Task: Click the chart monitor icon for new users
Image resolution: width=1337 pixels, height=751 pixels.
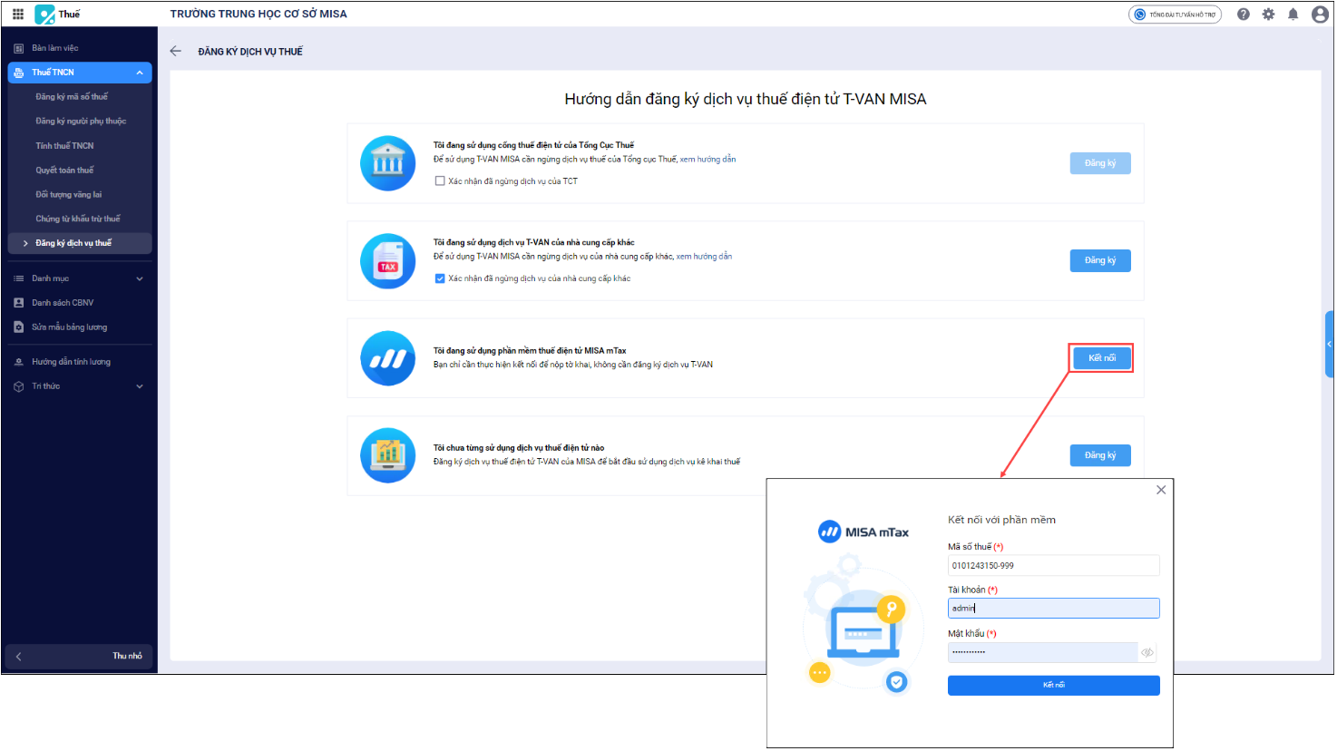Action: pyautogui.click(x=388, y=455)
